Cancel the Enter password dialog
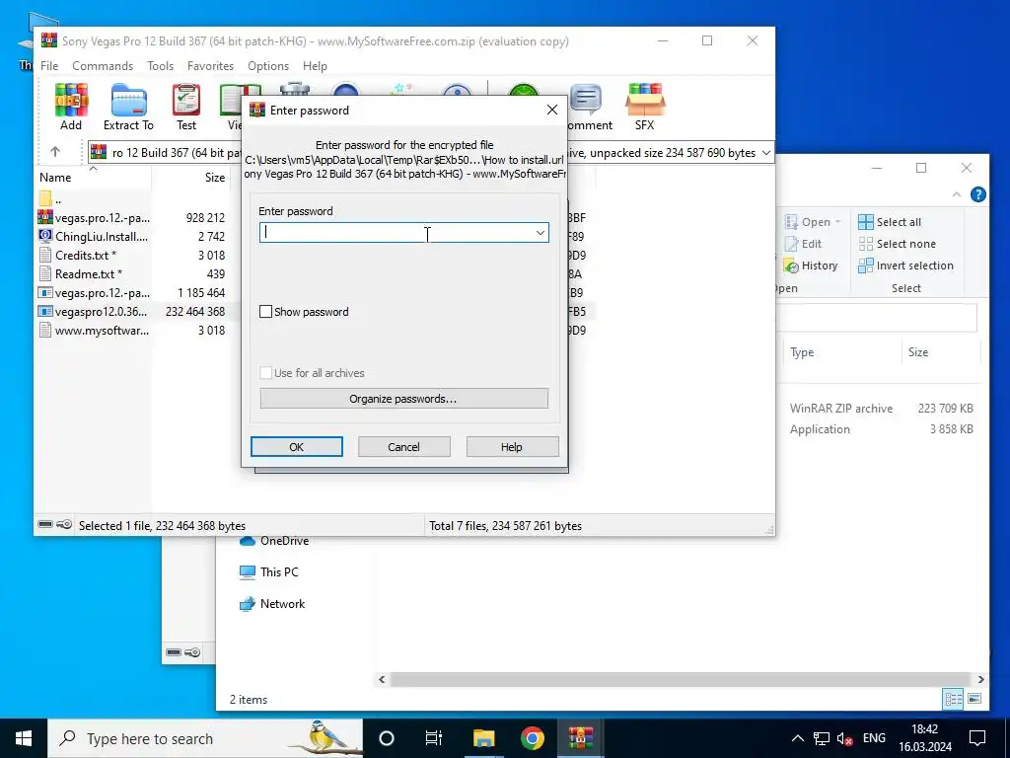The image size is (1010, 758). click(x=403, y=447)
